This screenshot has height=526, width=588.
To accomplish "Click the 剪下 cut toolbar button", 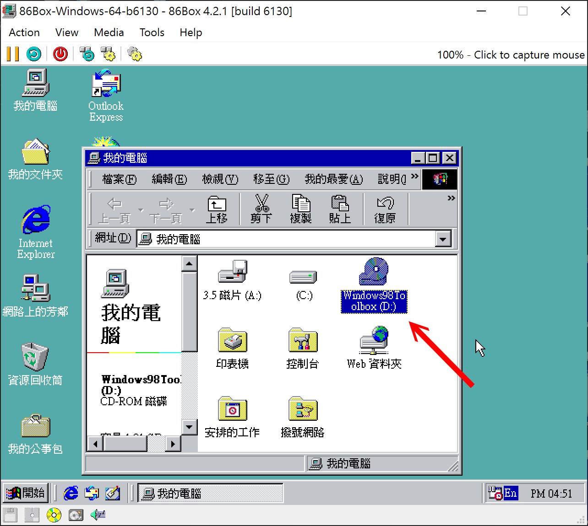I will (x=261, y=209).
